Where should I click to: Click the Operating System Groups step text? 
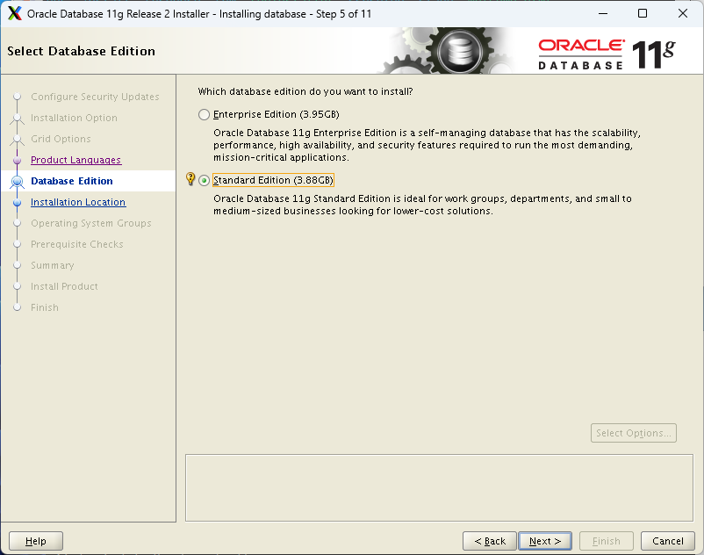click(91, 223)
